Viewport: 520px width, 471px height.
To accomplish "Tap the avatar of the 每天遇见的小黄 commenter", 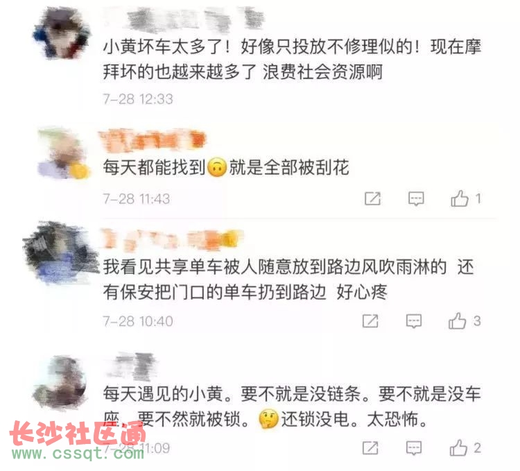I will click(60, 382).
